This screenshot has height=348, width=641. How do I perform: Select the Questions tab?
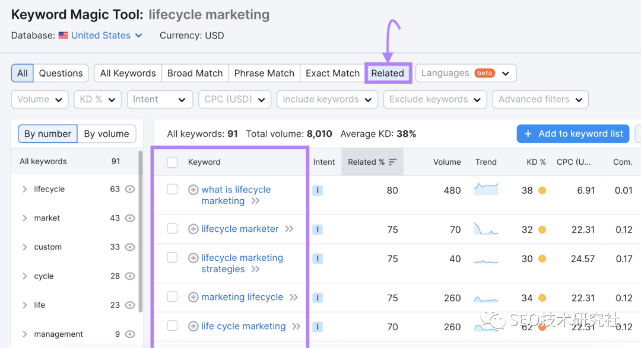[x=61, y=74]
